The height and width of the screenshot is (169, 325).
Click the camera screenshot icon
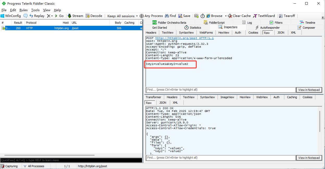coord(197,16)
